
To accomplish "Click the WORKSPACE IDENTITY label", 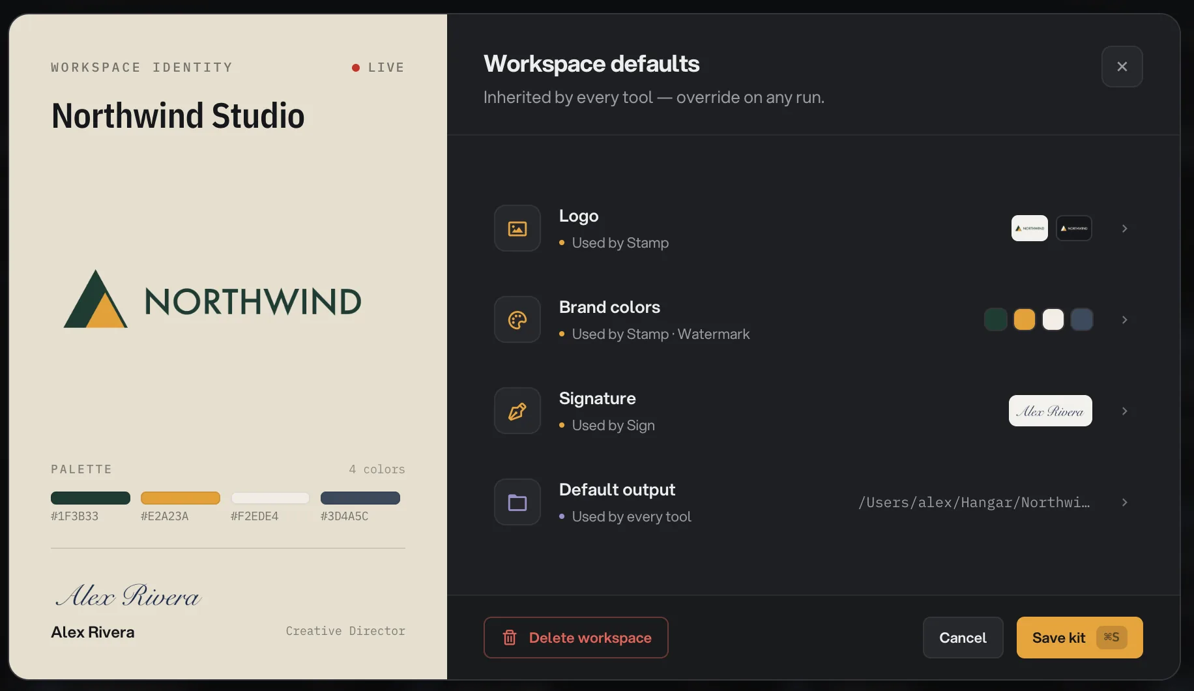I will point(141,67).
